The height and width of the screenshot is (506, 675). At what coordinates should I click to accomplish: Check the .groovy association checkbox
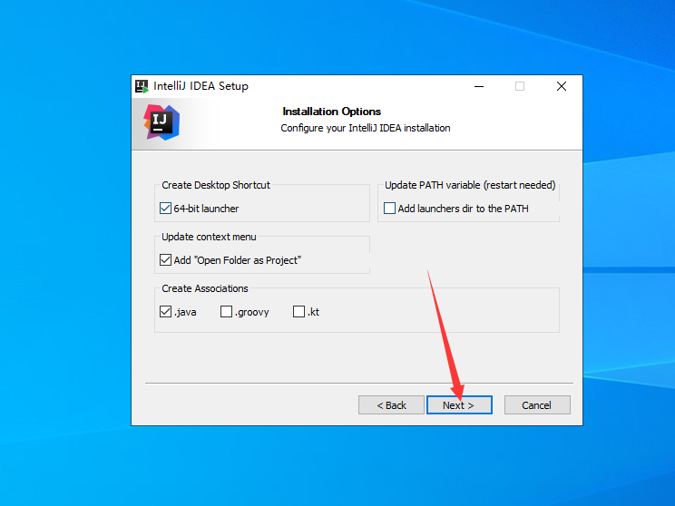(226, 312)
